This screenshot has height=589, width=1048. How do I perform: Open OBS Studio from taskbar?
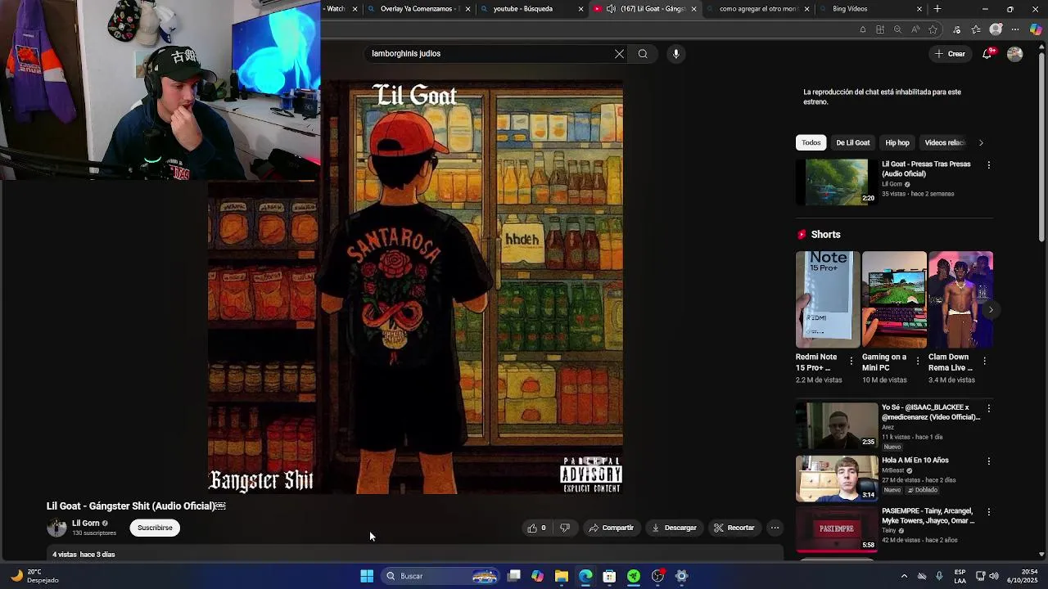click(657, 576)
